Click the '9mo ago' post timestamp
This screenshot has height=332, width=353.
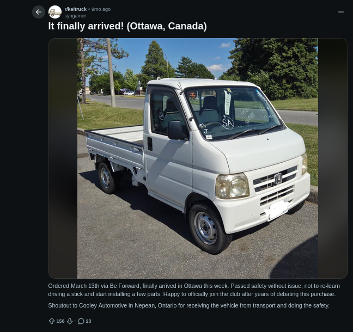pyautogui.click(x=101, y=9)
